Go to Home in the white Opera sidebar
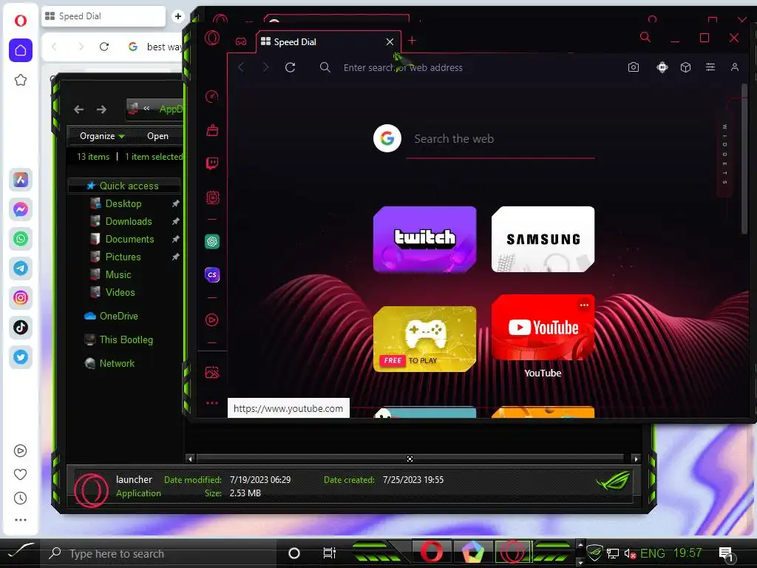 (x=21, y=50)
